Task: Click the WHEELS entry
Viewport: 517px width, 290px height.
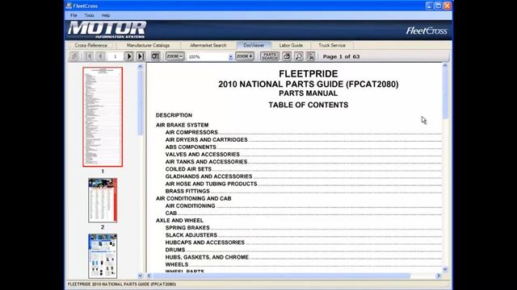Action: (177, 264)
